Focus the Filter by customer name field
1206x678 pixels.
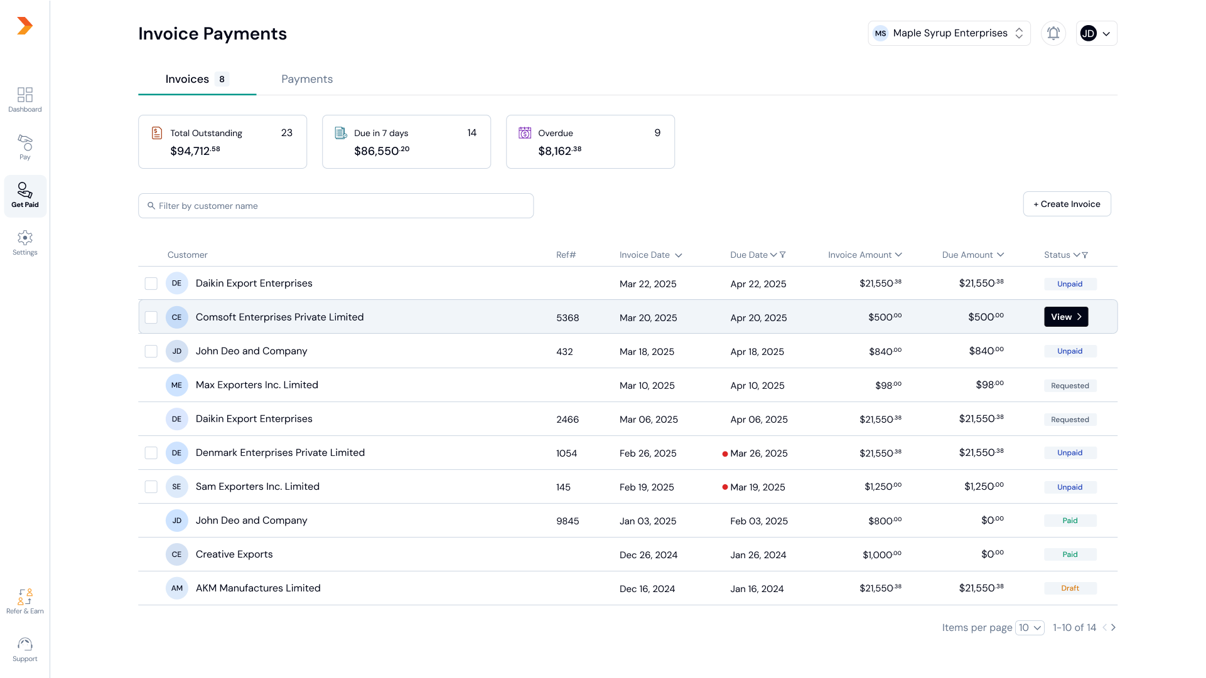[x=336, y=206]
